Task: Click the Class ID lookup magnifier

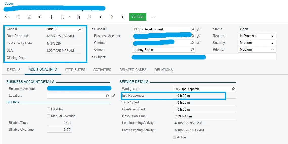Action: (192, 29)
